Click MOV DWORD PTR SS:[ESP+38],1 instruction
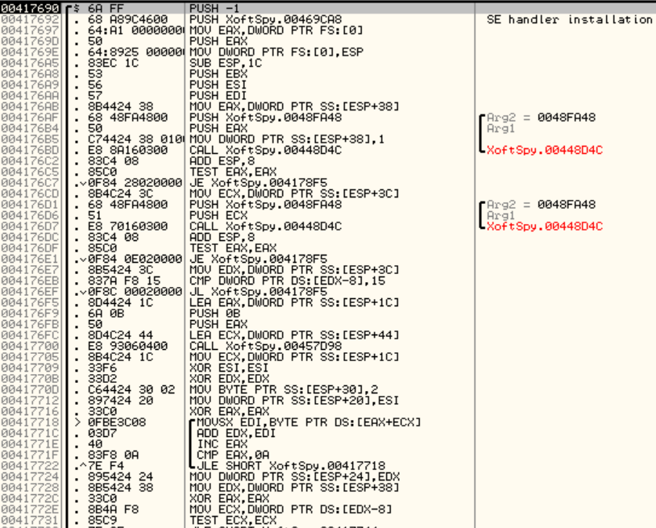656x528 pixels. tap(287, 139)
